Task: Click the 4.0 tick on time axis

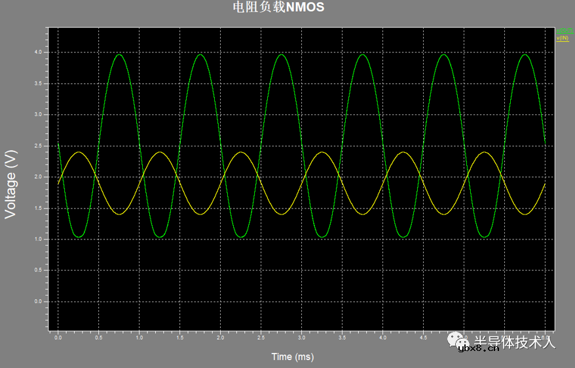Action: click(383, 338)
